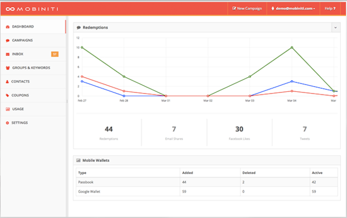Click the New Campaign button
The height and width of the screenshot is (218, 347).
coord(247,9)
